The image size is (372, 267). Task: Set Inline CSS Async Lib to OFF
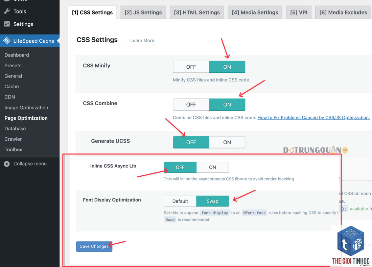click(x=180, y=167)
